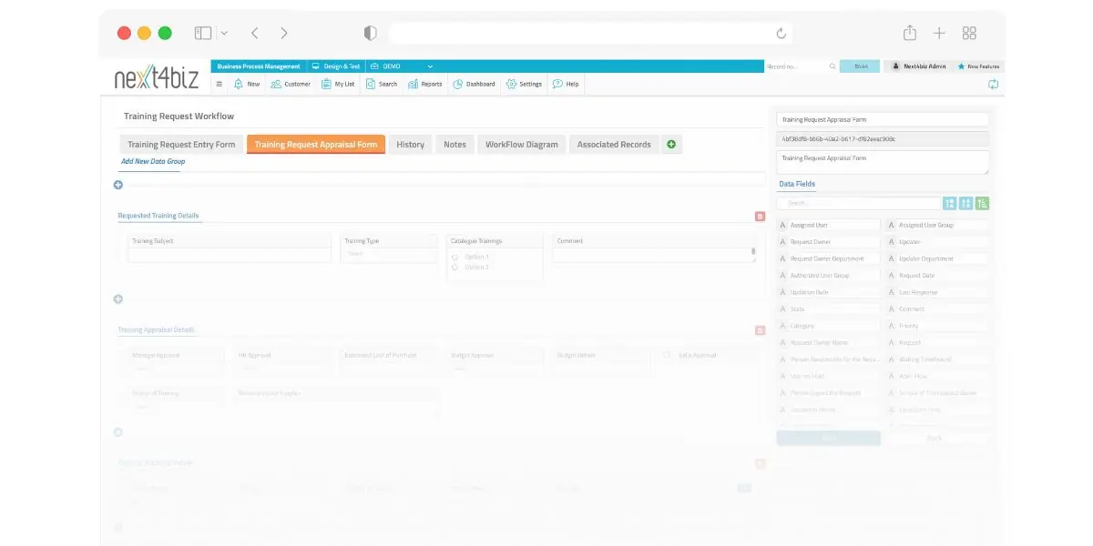Click the blue button next to Record no.
Screen dimensions: 1093x546
coord(860,66)
